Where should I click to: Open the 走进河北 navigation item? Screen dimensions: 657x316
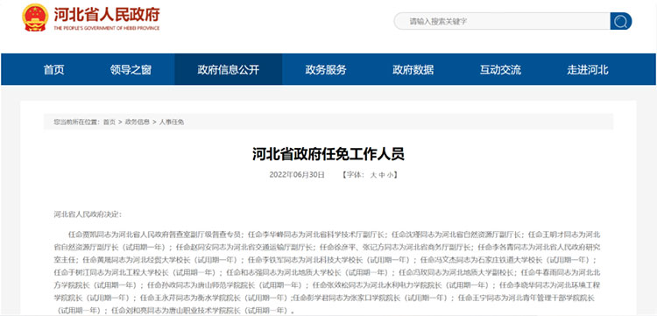(588, 69)
